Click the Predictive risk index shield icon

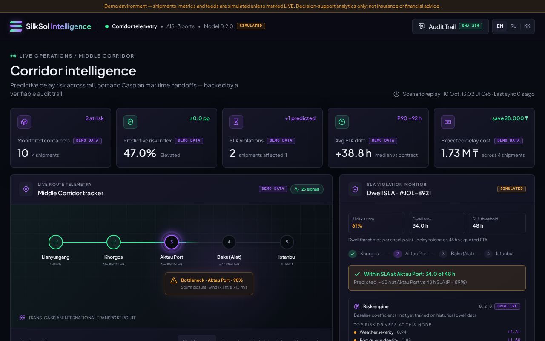(130, 122)
